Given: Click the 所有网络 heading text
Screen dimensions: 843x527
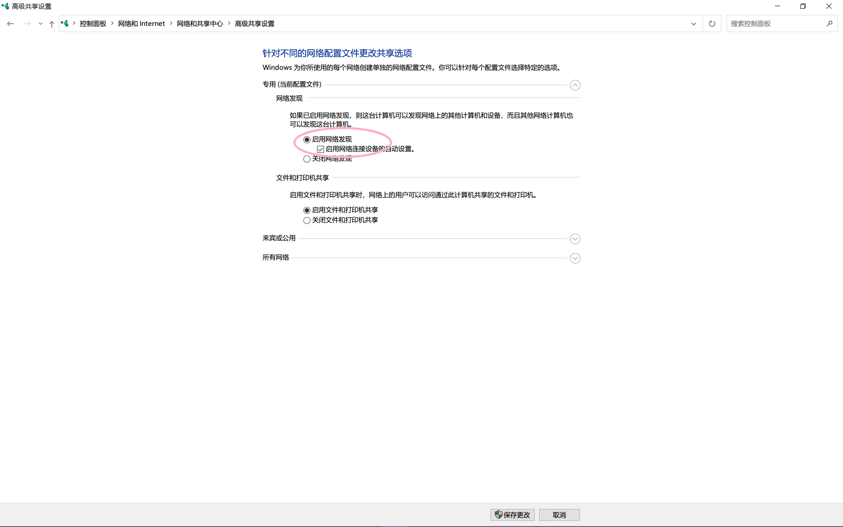Looking at the screenshot, I should (276, 257).
